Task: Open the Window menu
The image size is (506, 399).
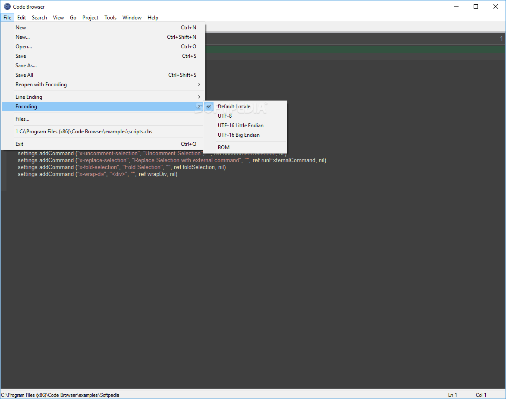Action: pos(132,17)
